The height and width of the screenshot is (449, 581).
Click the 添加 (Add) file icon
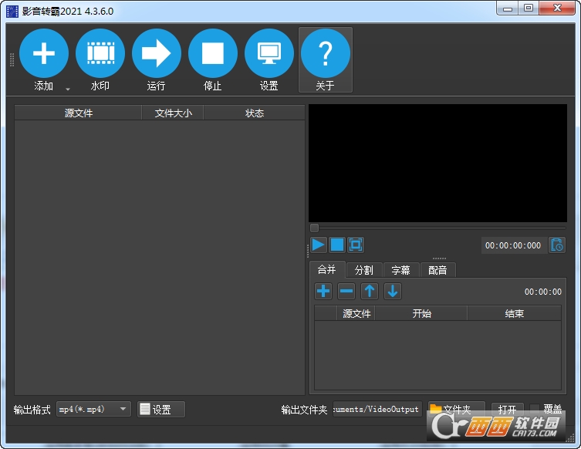click(x=44, y=53)
